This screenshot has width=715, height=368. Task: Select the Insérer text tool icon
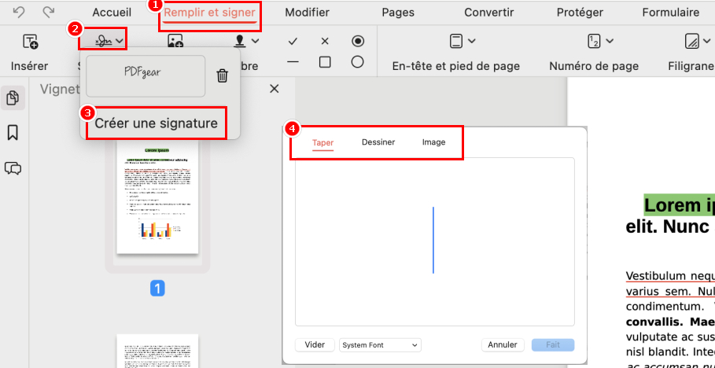[x=30, y=42]
